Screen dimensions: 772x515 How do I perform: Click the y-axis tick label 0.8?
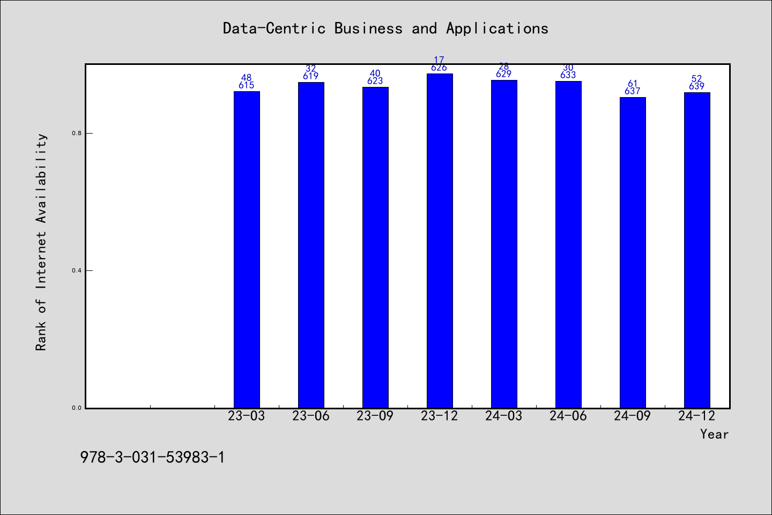click(x=77, y=133)
